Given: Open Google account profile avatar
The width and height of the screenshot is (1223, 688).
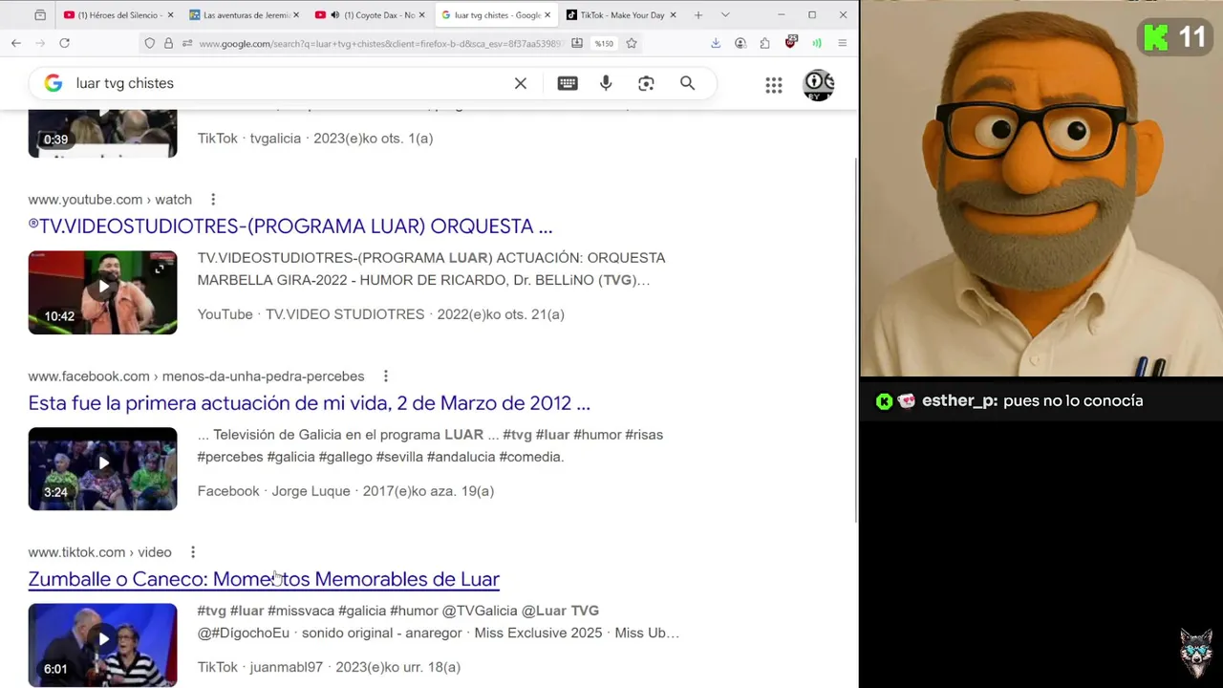Looking at the screenshot, I should click(x=819, y=85).
